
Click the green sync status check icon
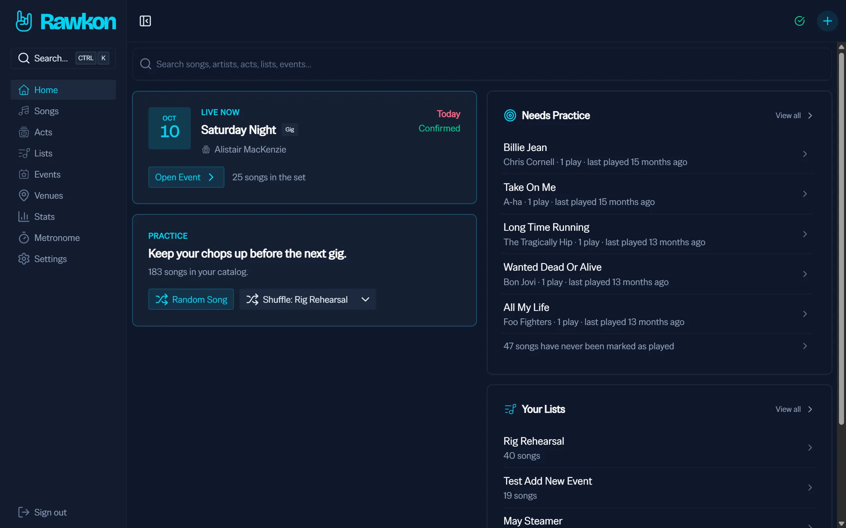(x=799, y=21)
